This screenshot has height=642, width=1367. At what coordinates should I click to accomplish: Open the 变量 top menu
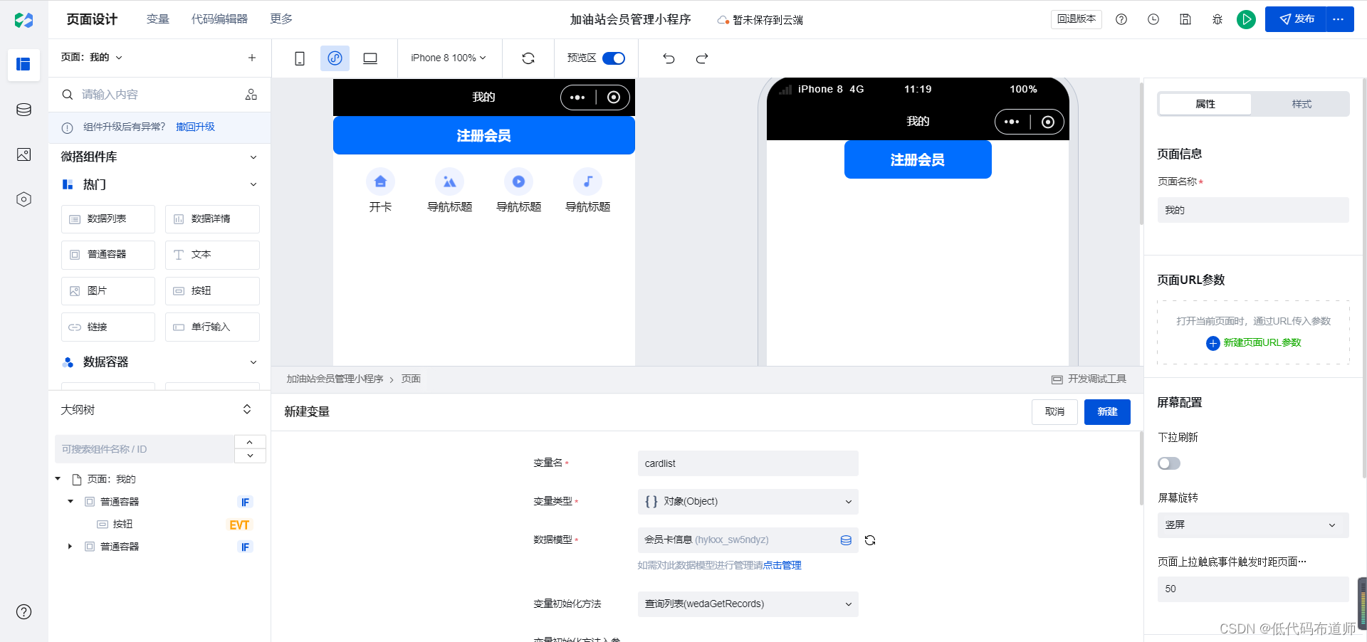click(x=158, y=19)
